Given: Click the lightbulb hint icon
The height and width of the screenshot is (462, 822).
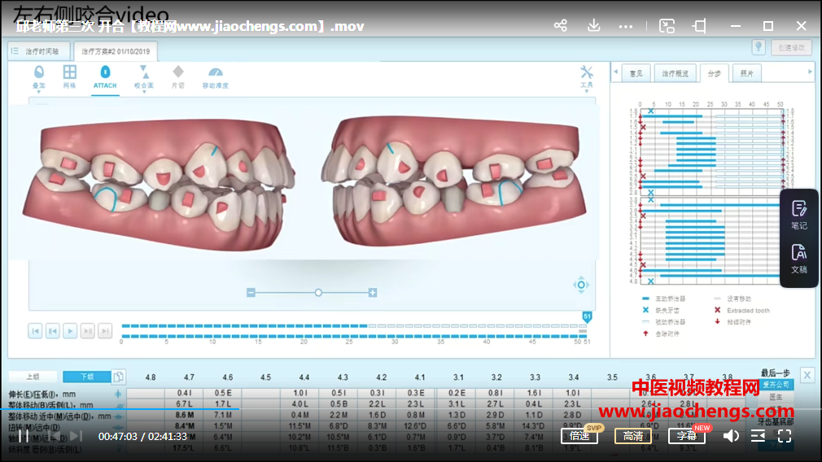Looking at the screenshot, I should [759, 47].
